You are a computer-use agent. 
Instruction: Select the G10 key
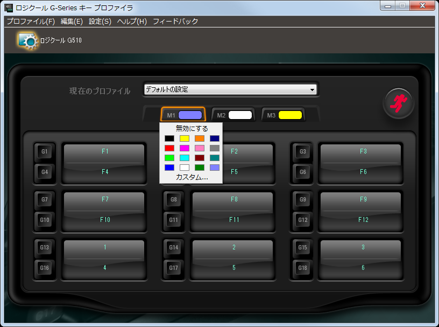pyautogui.click(x=45, y=220)
